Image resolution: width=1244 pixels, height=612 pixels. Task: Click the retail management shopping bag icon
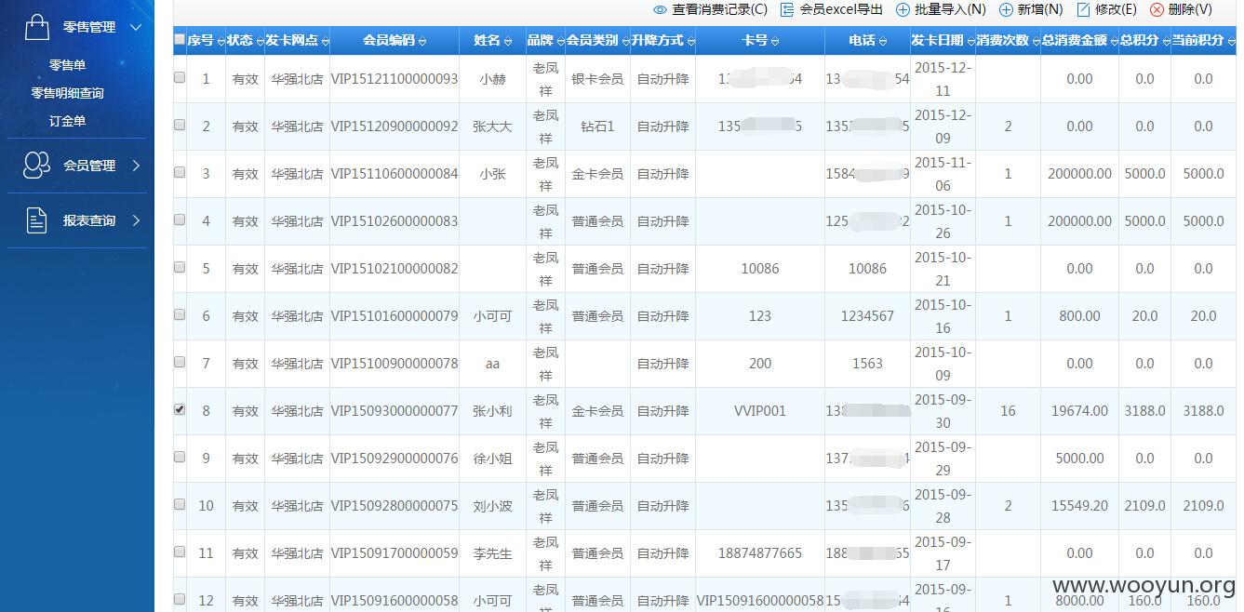point(37,27)
